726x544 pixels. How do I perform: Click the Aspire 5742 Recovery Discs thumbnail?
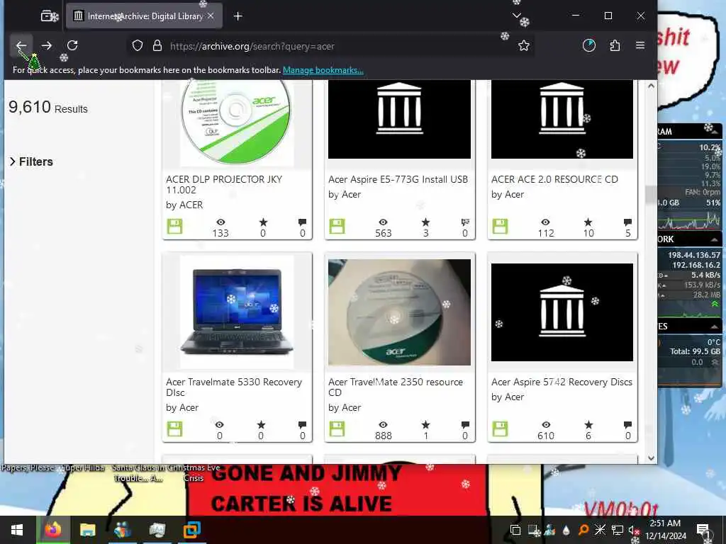click(x=562, y=312)
